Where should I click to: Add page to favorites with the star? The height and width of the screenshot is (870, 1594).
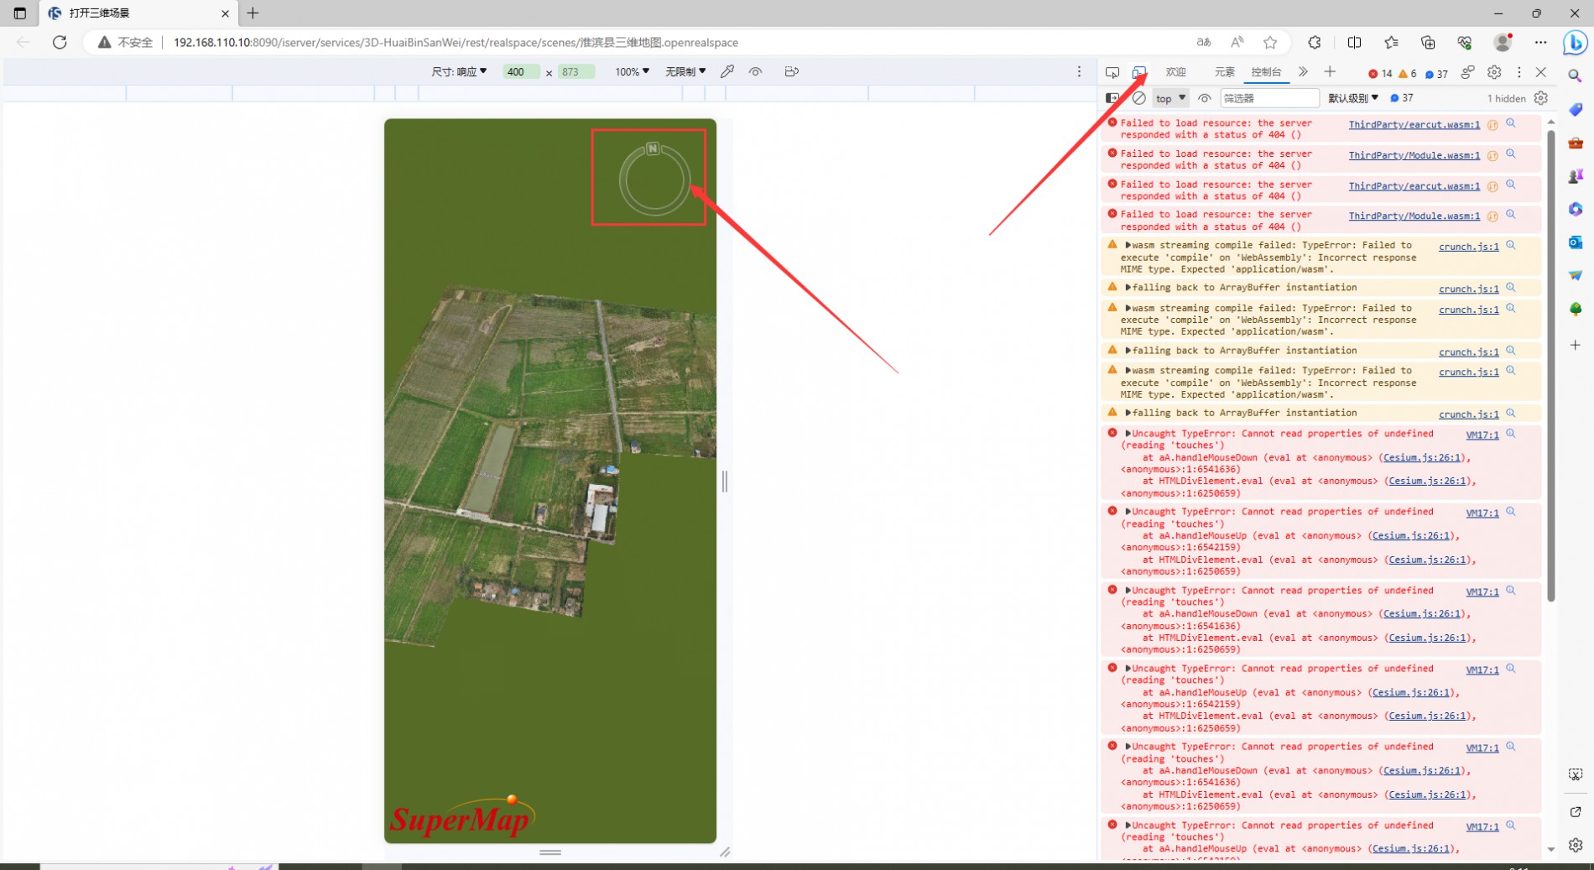tap(1270, 42)
